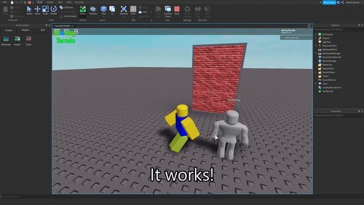
Task: Expand the Workspace tree node
Action: tap(316, 34)
